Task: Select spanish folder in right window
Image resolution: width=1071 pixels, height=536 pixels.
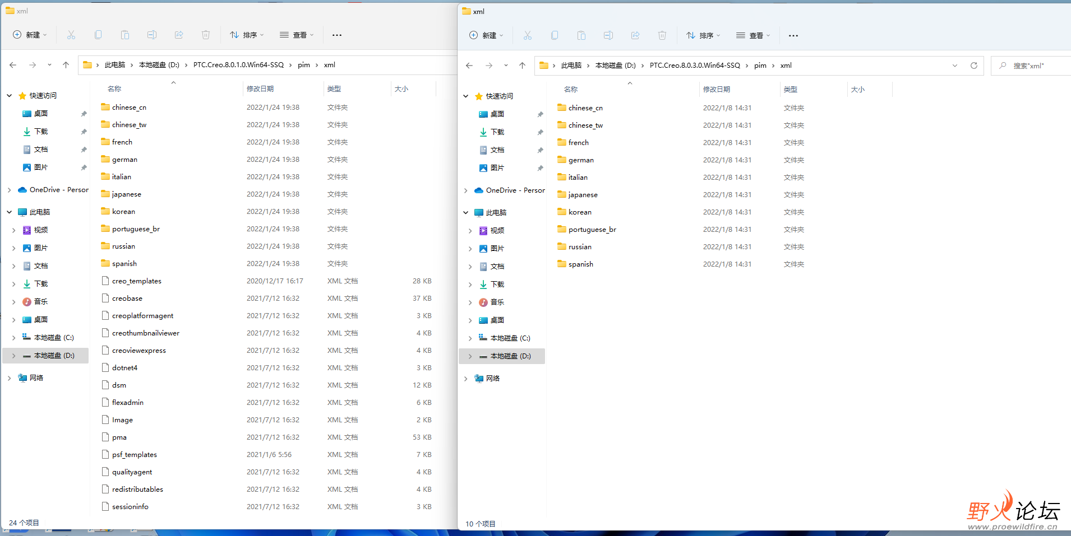Action: (x=580, y=264)
